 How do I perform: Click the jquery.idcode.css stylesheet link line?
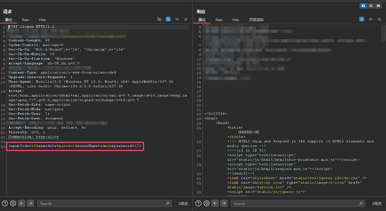point(297,178)
